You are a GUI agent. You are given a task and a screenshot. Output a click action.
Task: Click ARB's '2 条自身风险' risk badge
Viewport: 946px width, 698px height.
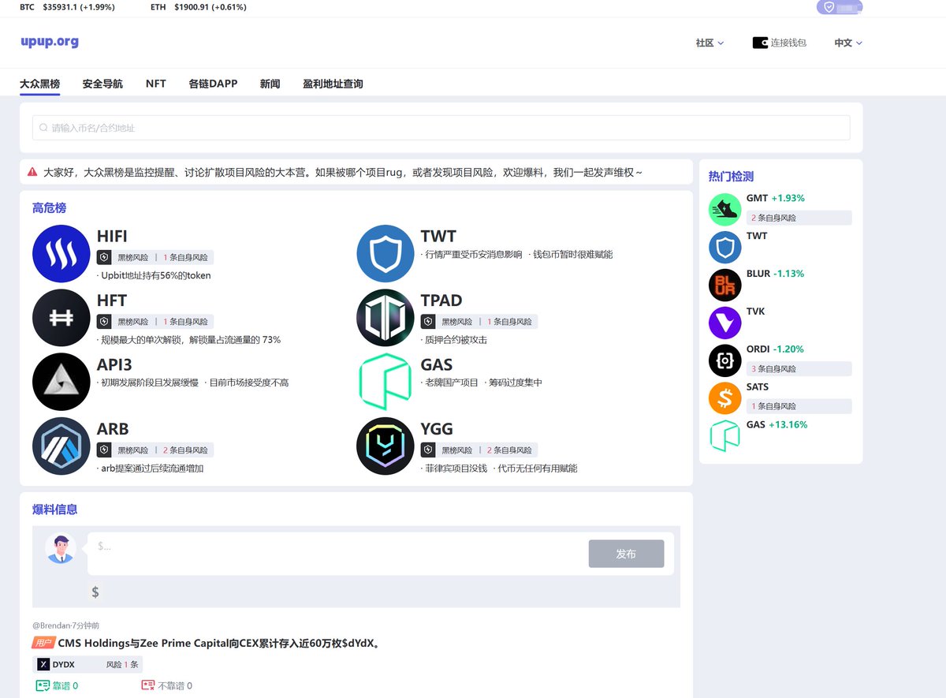coord(185,450)
